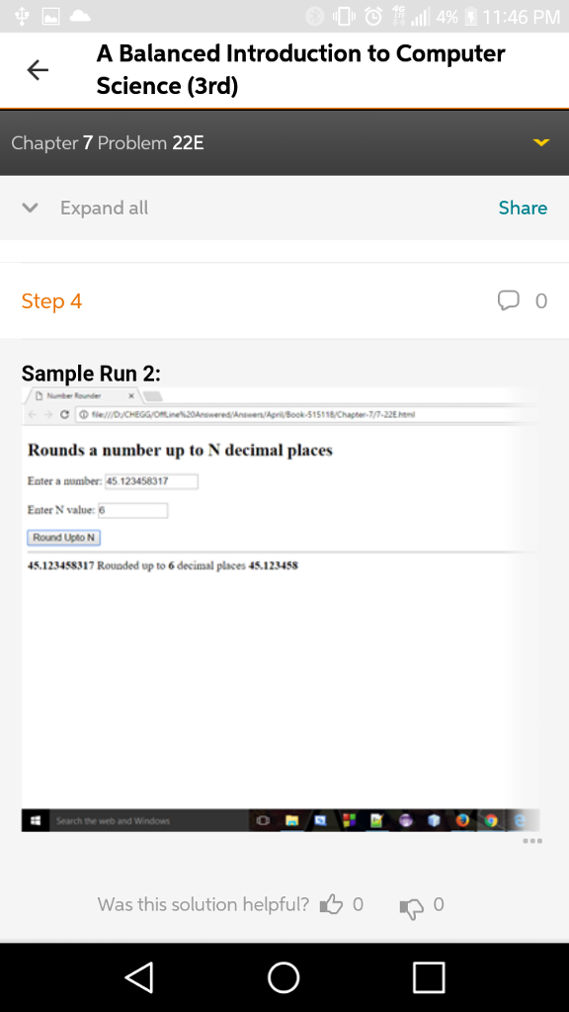
Task: Click the Cortana icon in the screenshot taskbar
Action: tap(263, 820)
